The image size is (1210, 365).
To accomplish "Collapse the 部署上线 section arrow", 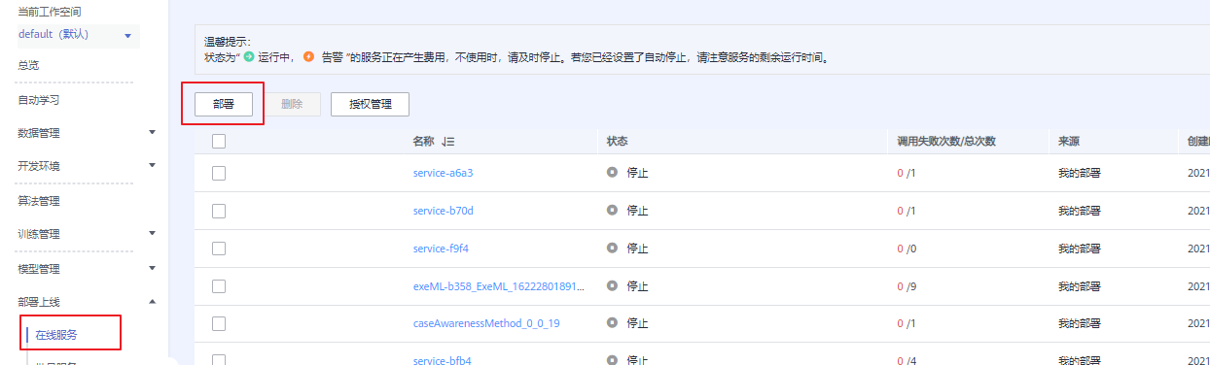I will tap(152, 302).
